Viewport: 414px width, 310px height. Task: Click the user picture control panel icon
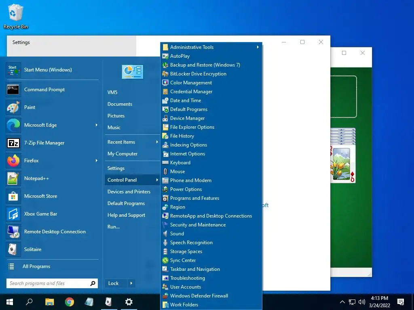click(133, 72)
